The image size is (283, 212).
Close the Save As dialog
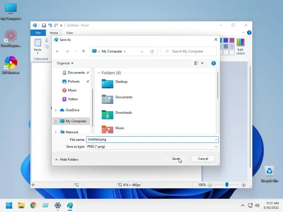pyautogui.click(x=216, y=39)
